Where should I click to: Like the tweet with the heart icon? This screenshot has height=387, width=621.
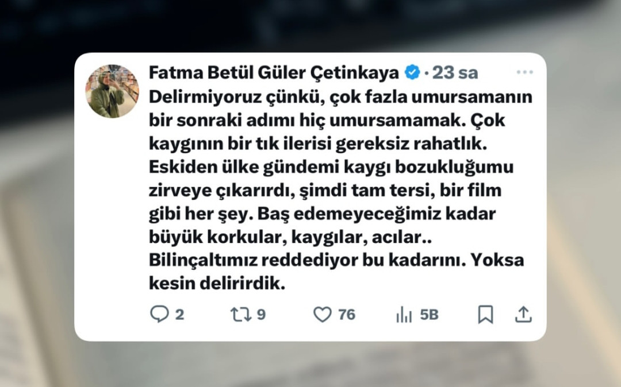coord(323,315)
